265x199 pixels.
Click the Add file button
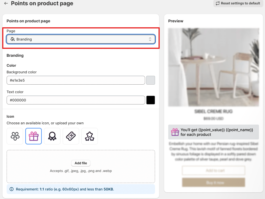point(81,163)
